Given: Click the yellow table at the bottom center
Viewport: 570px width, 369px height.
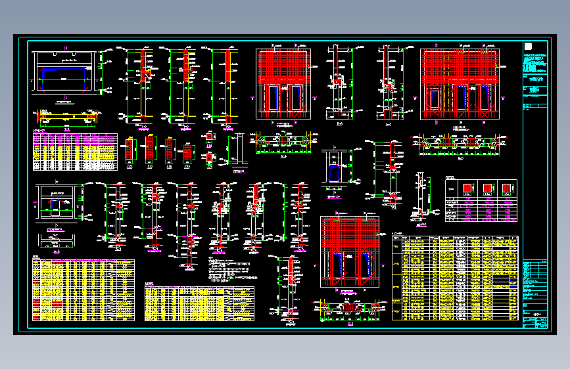Looking at the screenshot, I should coord(199,303).
